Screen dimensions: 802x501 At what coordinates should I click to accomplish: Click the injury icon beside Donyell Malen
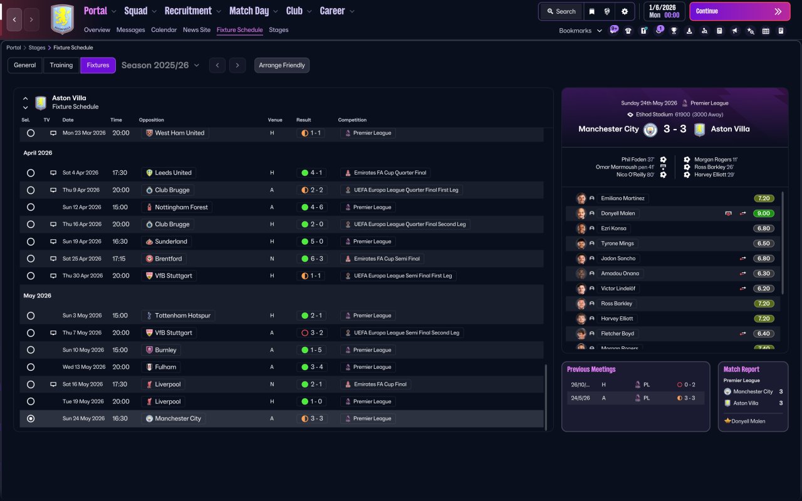[x=728, y=214]
